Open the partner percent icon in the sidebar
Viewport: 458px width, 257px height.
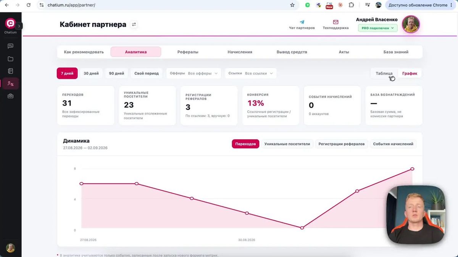coord(10,84)
